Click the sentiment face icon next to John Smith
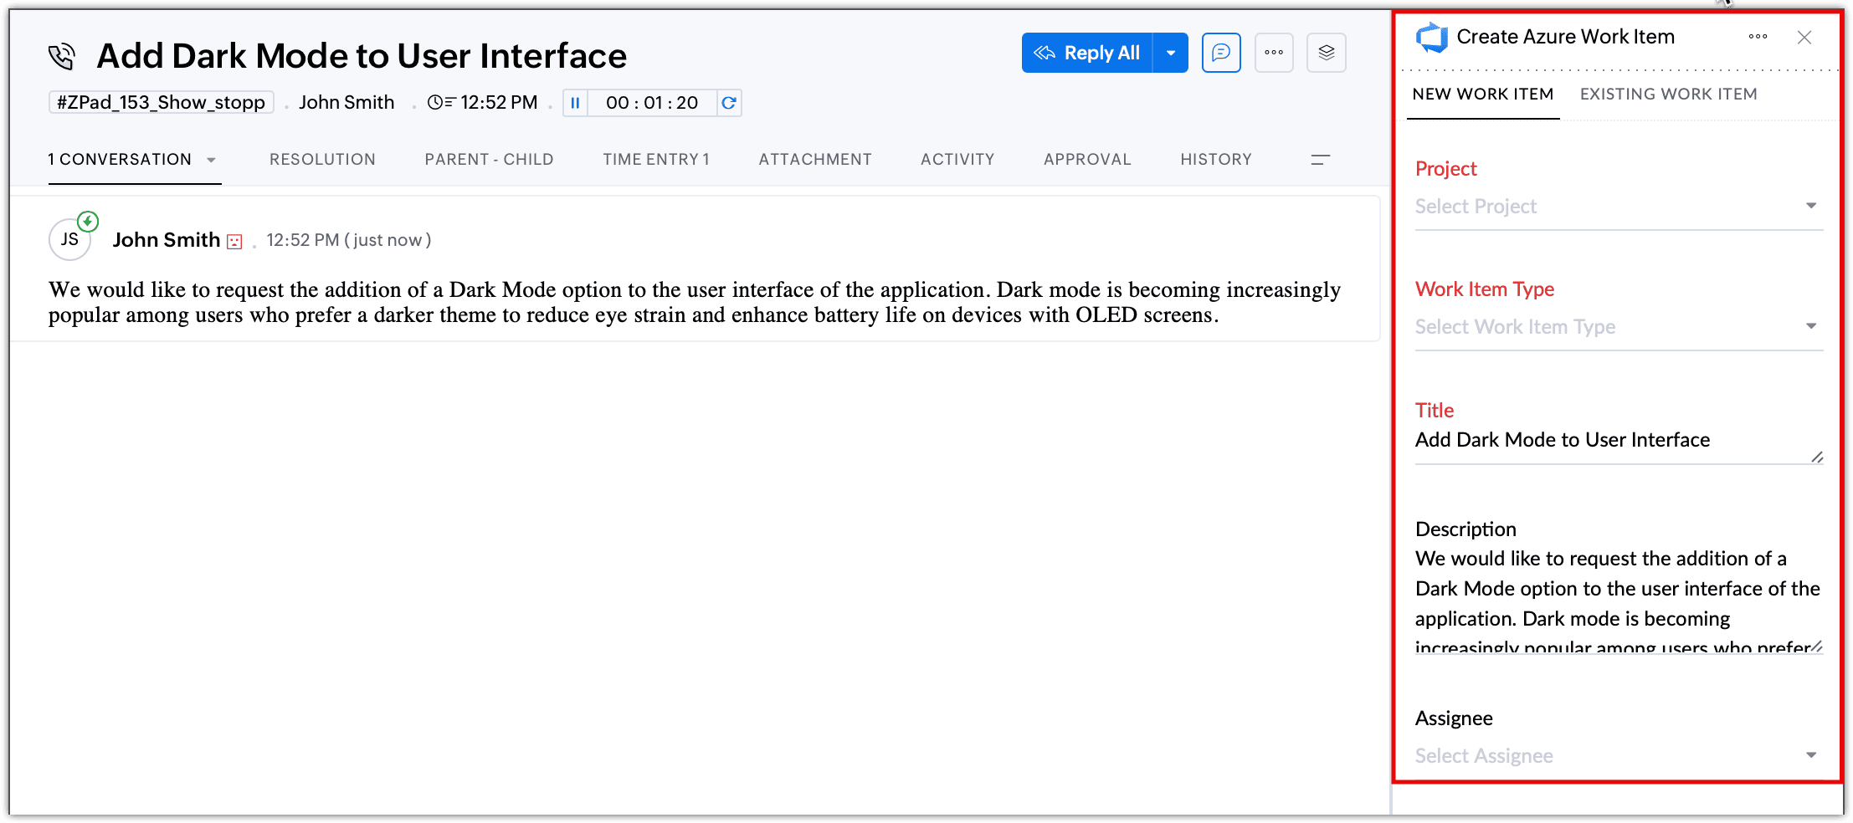Image resolution: width=1853 pixels, height=823 pixels. pyautogui.click(x=234, y=242)
